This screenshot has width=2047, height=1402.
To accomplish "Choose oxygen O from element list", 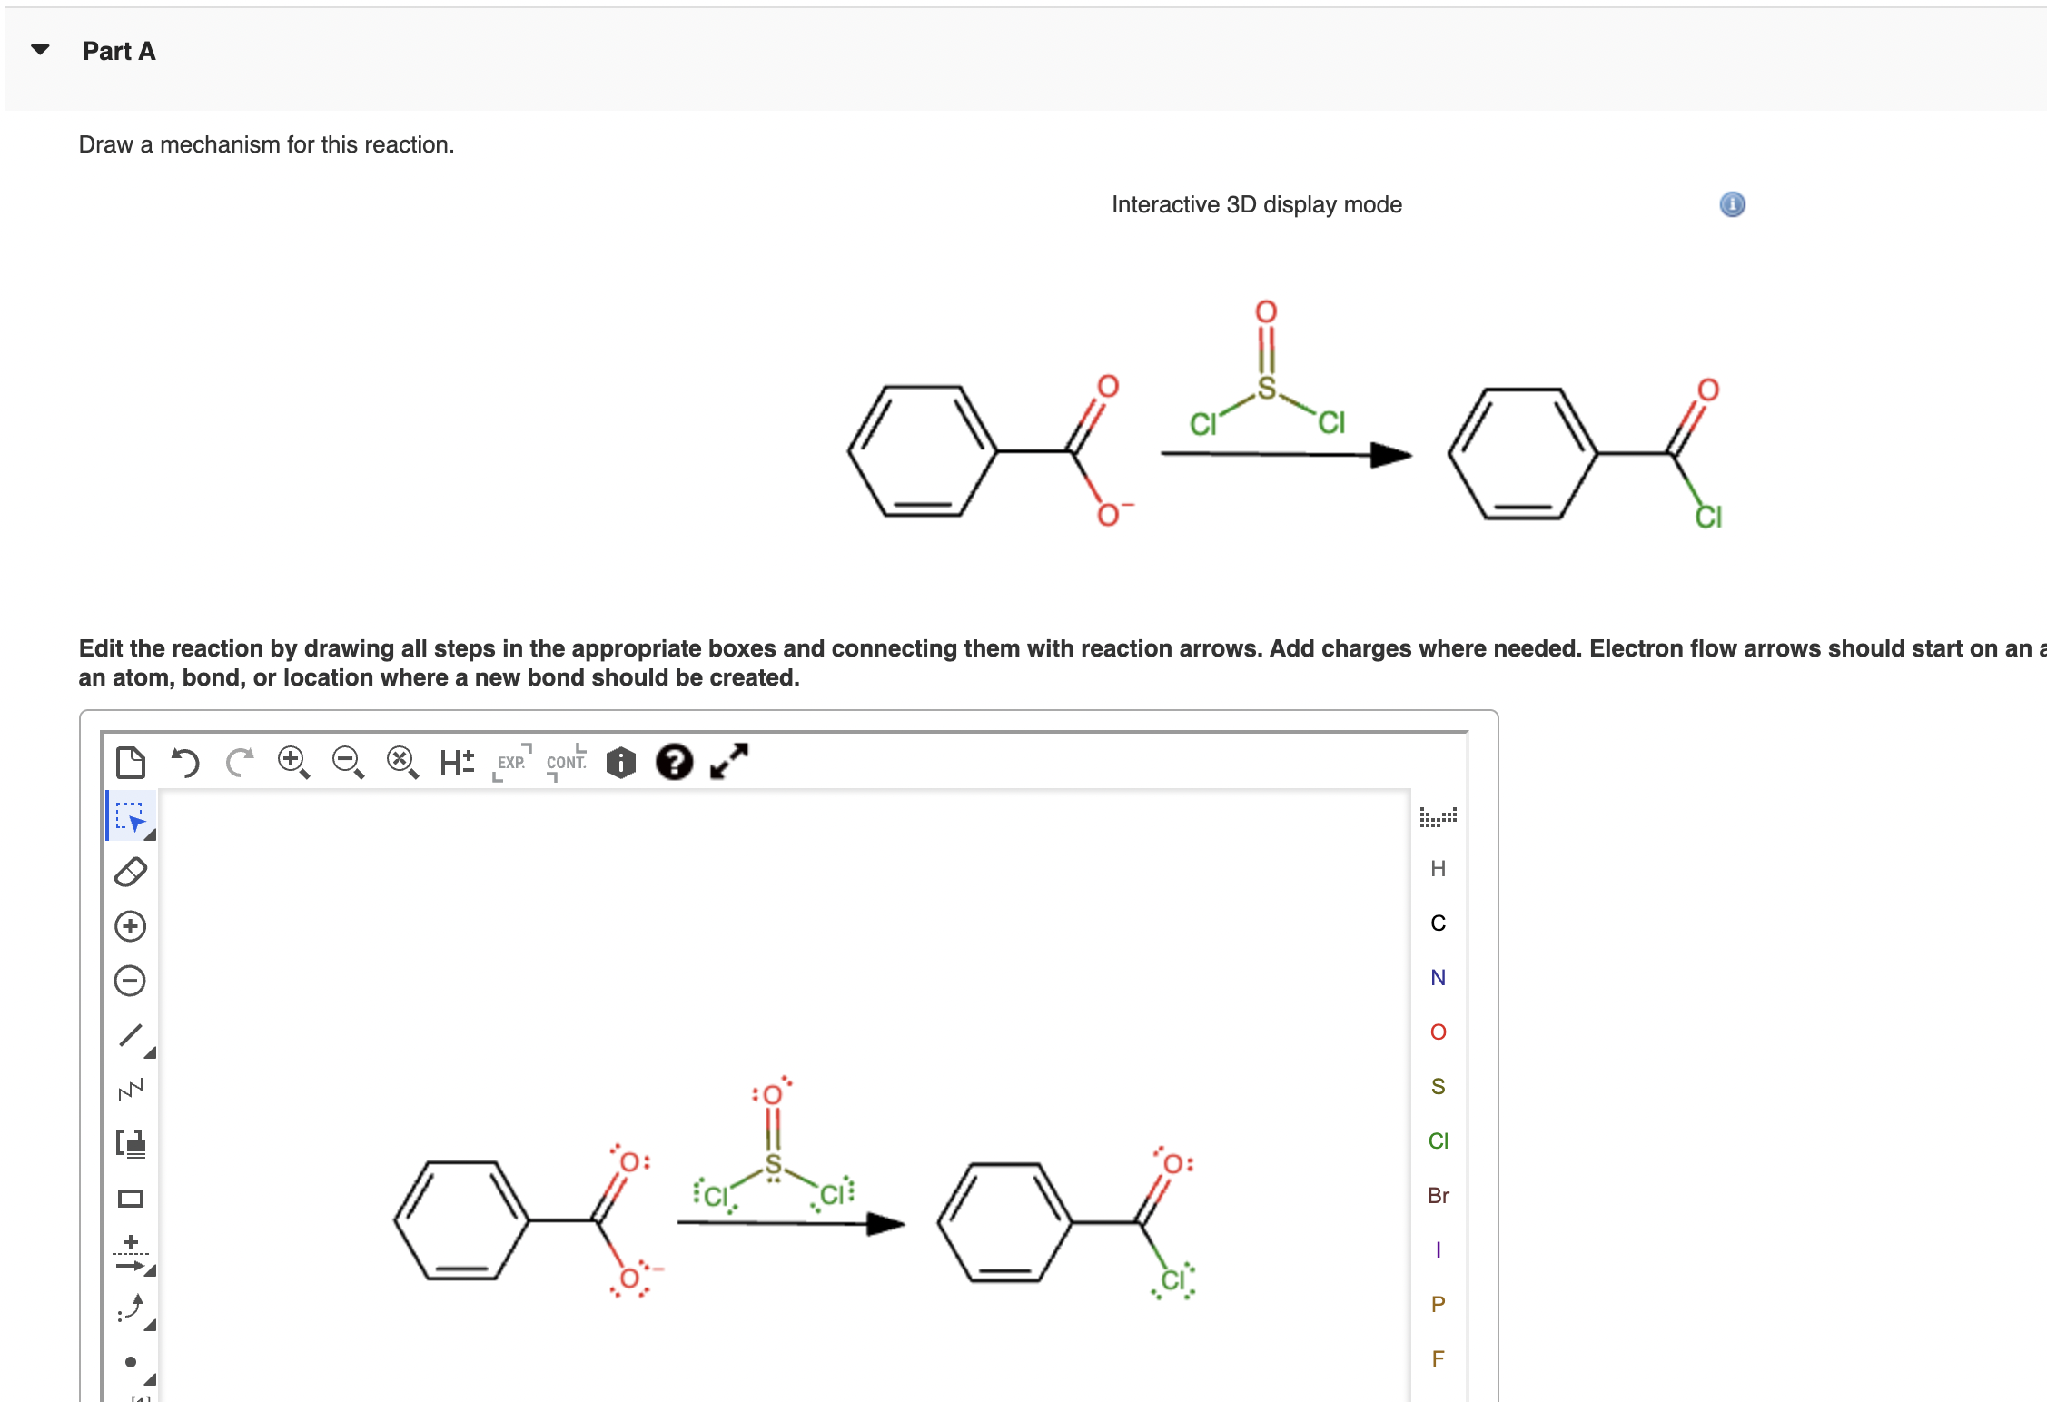I will (1438, 1032).
